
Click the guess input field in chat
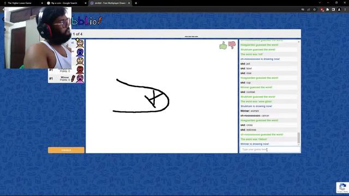coord(270,150)
